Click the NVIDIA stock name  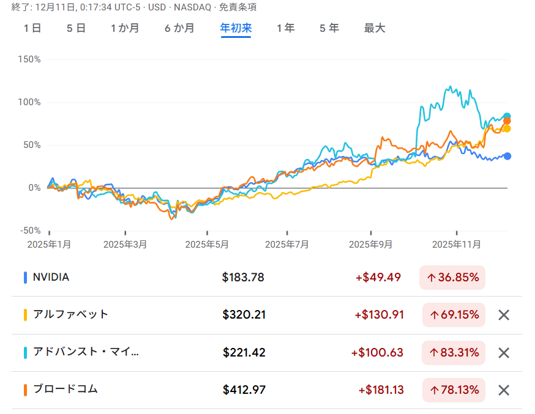pyautogui.click(x=51, y=277)
